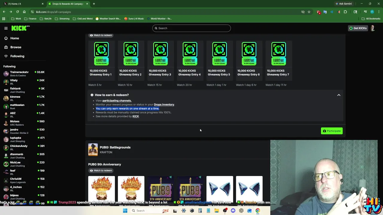Reload the page
383x215 pixels.
tap(17, 12)
